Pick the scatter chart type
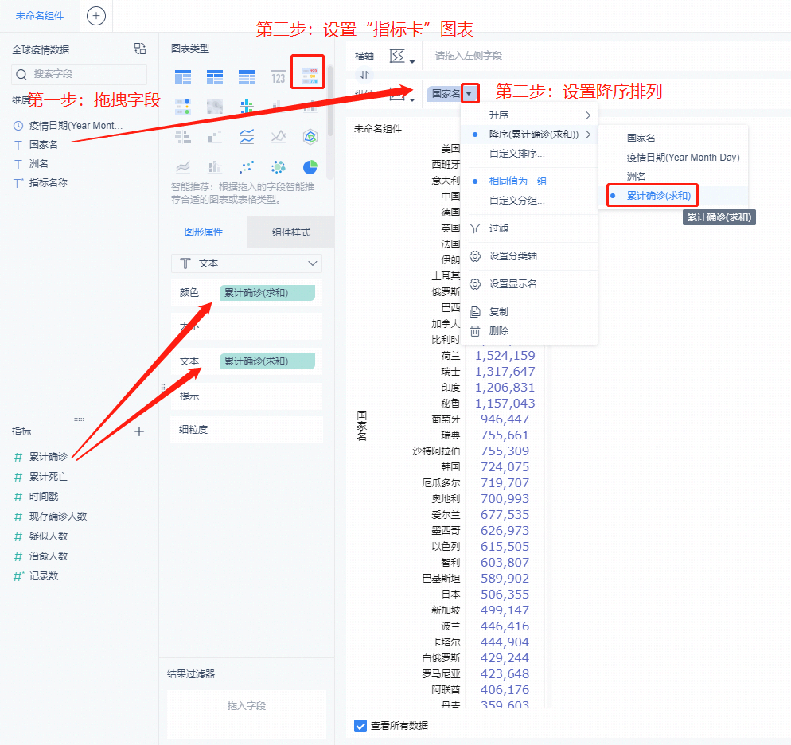The height and width of the screenshot is (745, 791). [x=246, y=166]
